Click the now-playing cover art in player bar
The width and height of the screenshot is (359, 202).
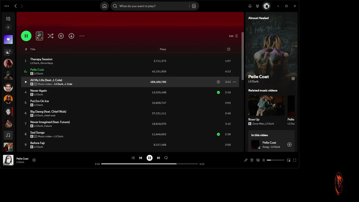pyautogui.click(x=8, y=160)
